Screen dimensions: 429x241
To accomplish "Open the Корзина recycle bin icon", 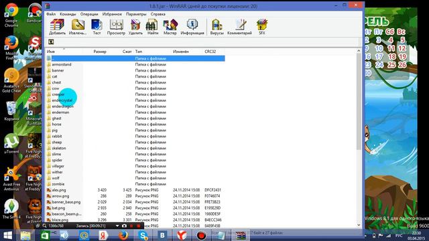I will (11, 110).
